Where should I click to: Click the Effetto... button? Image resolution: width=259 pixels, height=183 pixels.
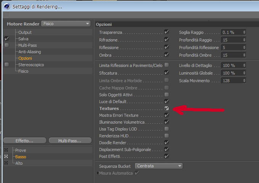click(x=25, y=141)
